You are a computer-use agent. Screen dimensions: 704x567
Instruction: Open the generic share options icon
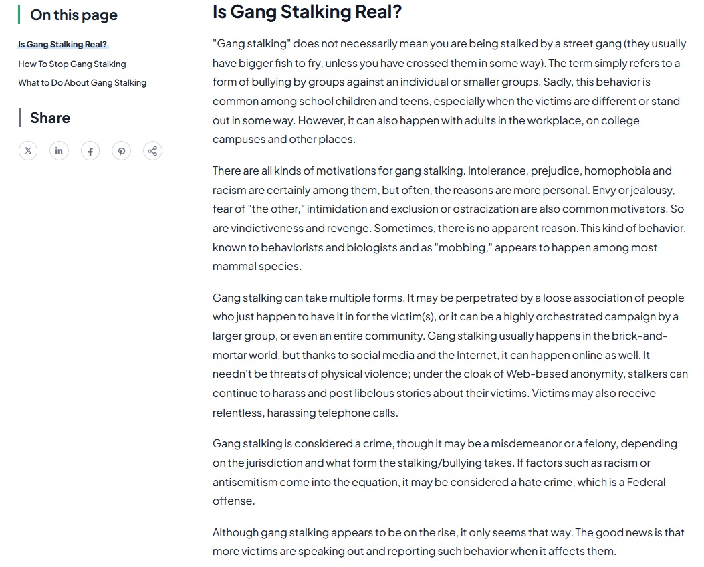(x=152, y=151)
